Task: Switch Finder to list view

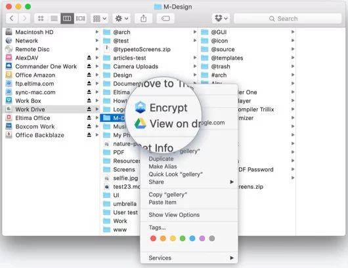Action: (54, 18)
